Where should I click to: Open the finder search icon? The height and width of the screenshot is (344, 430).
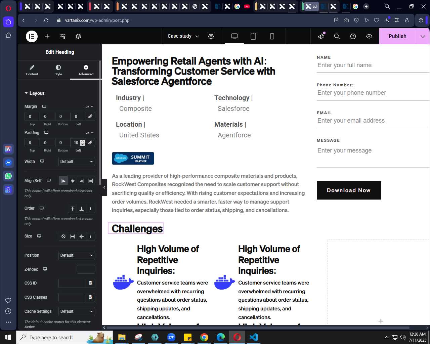pyautogui.click(x=337, y=36)
